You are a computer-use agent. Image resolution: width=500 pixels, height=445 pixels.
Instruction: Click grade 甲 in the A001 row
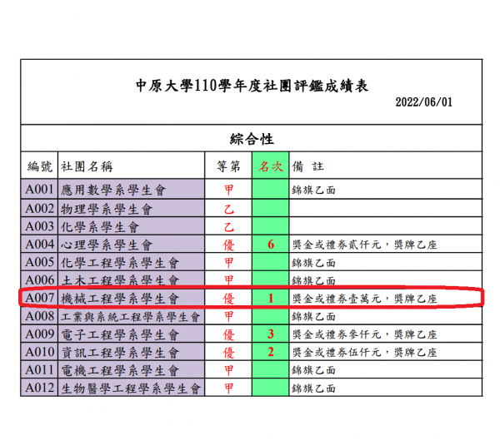(x=228, y=190)
